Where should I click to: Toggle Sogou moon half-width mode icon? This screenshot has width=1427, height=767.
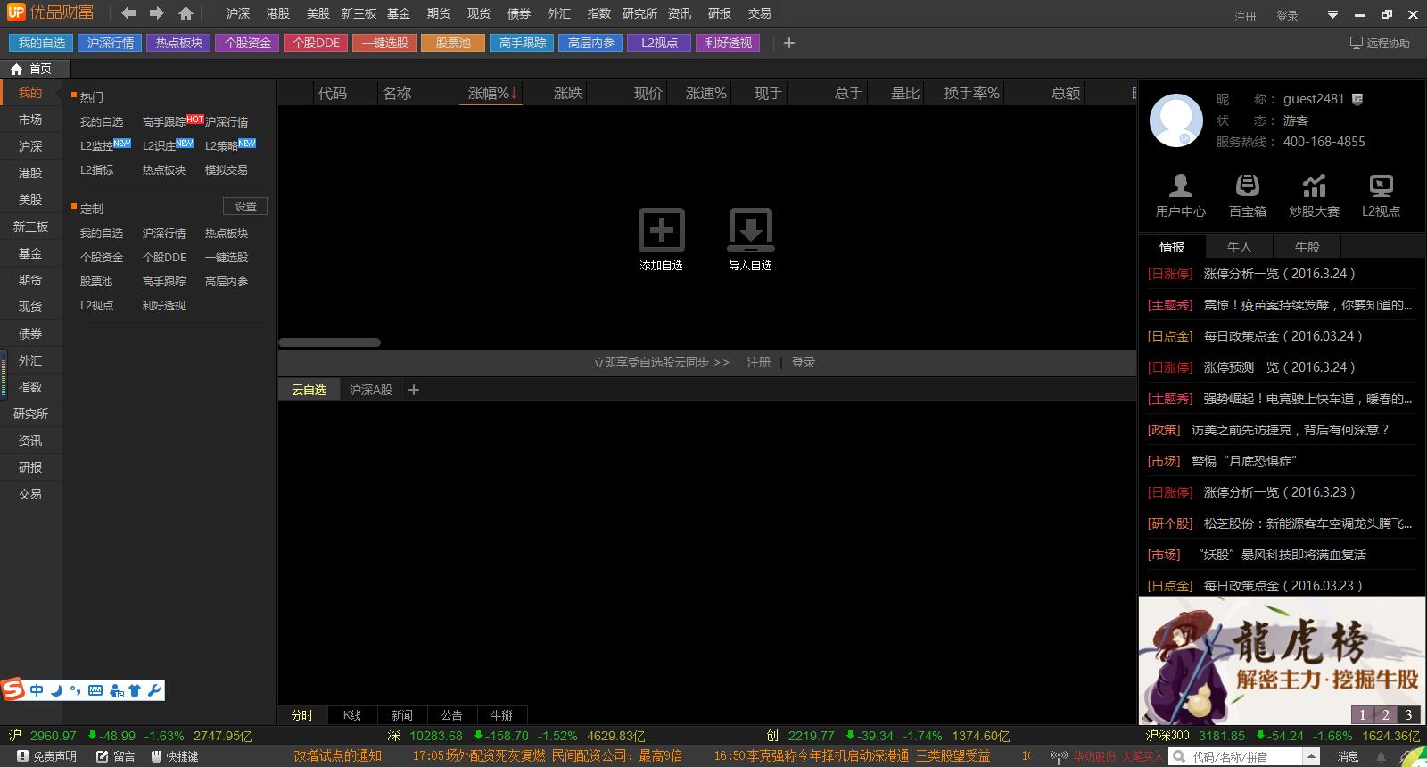[56, 690]
